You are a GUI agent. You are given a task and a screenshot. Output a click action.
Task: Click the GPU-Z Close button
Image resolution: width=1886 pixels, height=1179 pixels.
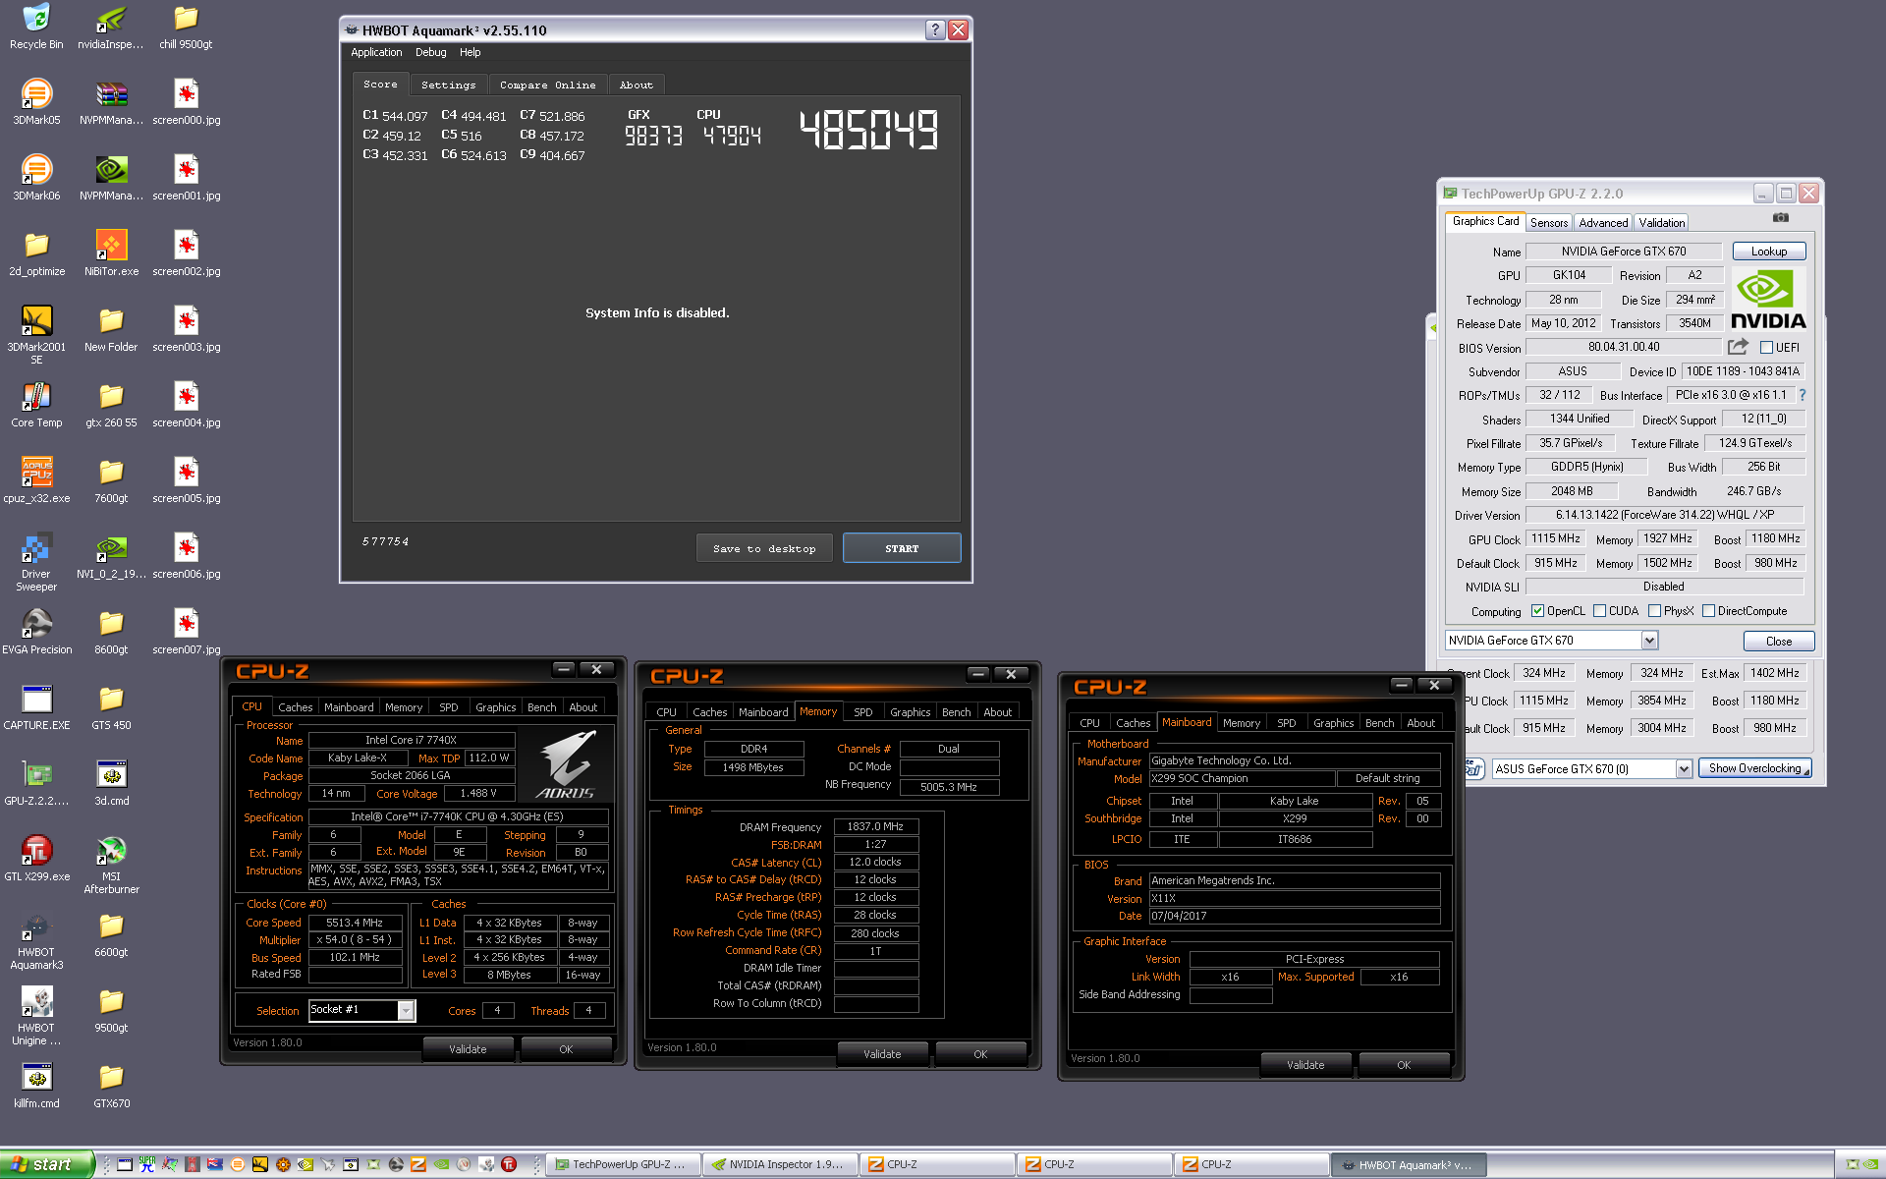tap(1779, 641)
